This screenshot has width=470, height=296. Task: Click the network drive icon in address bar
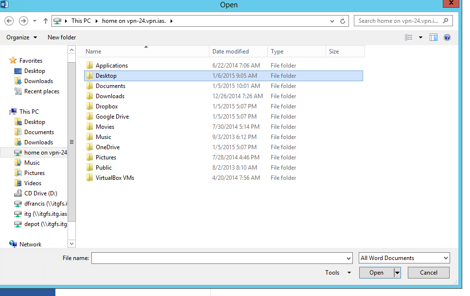click(57, 21)
